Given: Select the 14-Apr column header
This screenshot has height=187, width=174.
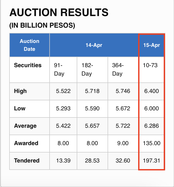Looking at the screenshot, I should point(94,45).
